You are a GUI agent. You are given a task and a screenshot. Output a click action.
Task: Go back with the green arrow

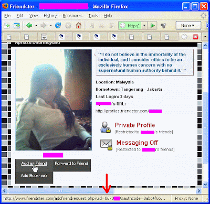(29, 26)
